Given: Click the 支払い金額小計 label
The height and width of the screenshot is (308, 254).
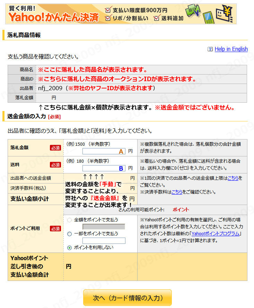Looking at the screenshot, I should point(29,199).
